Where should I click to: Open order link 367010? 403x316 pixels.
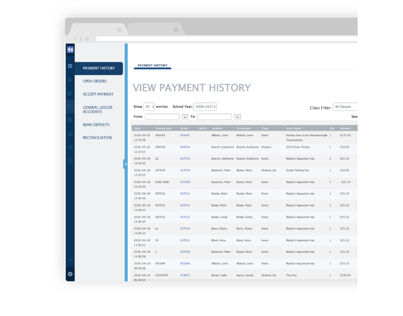pos(185,229)
